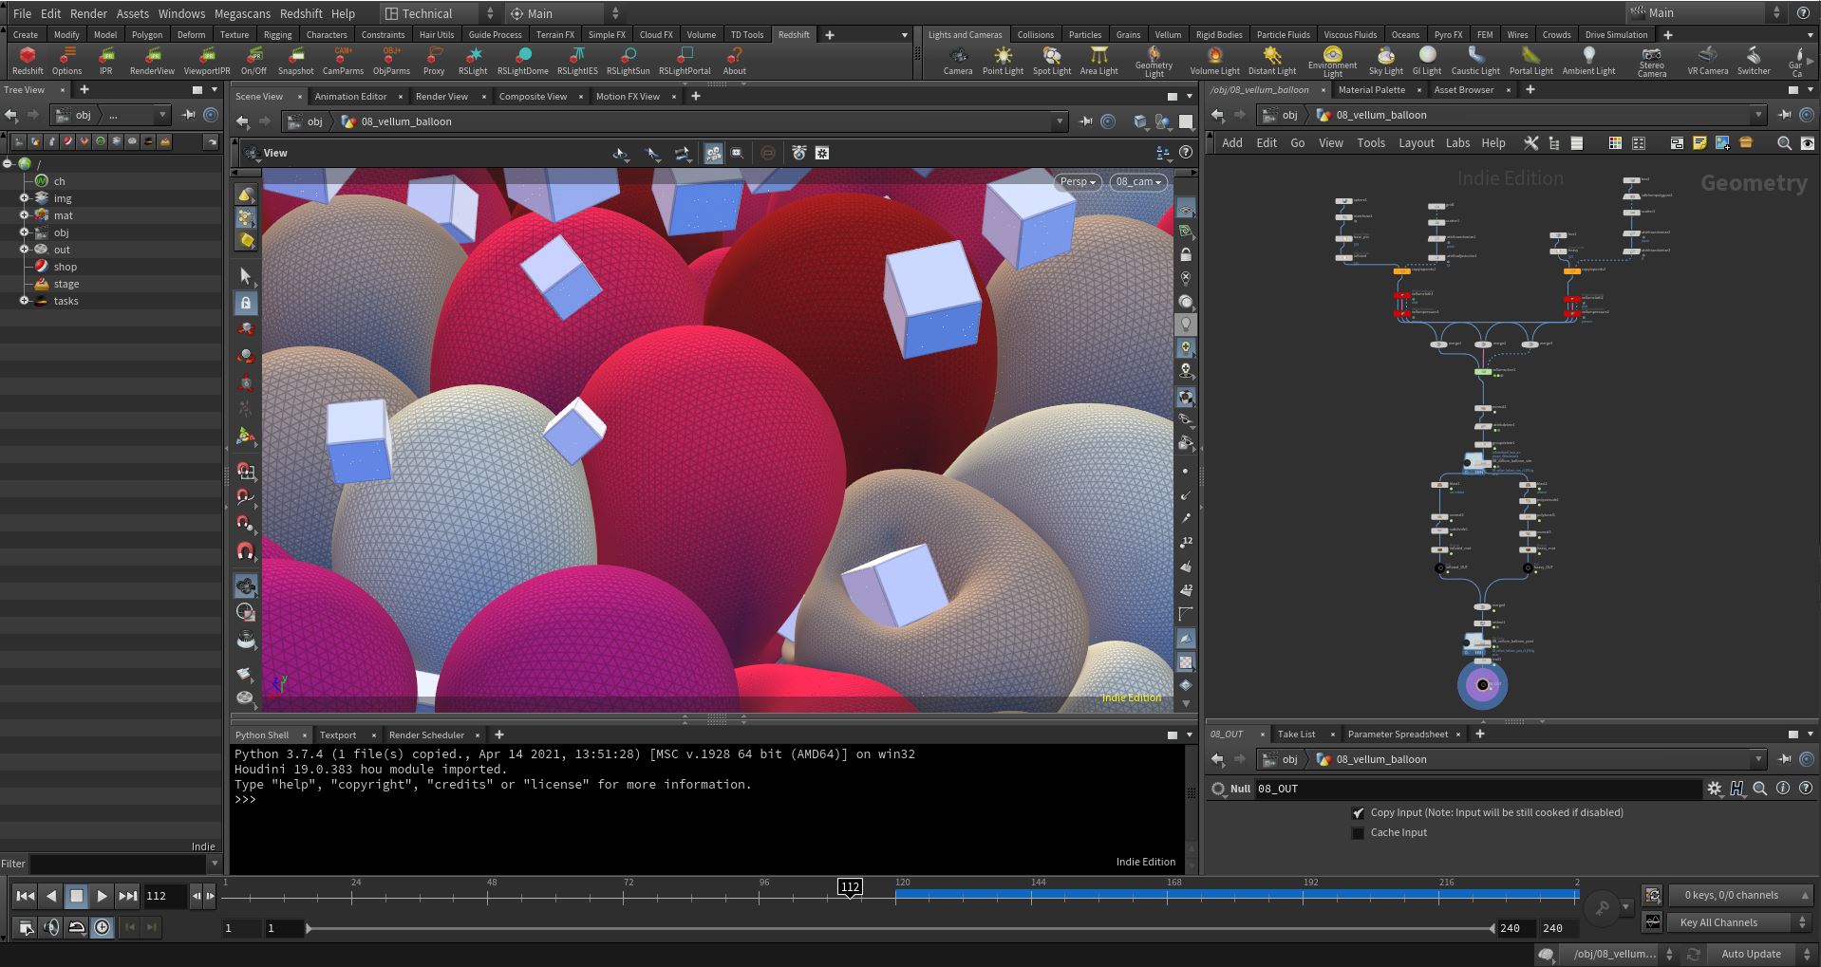Click the network editor Add menu
This screenshot has height=967, width=1821.
pos(1231,143)
